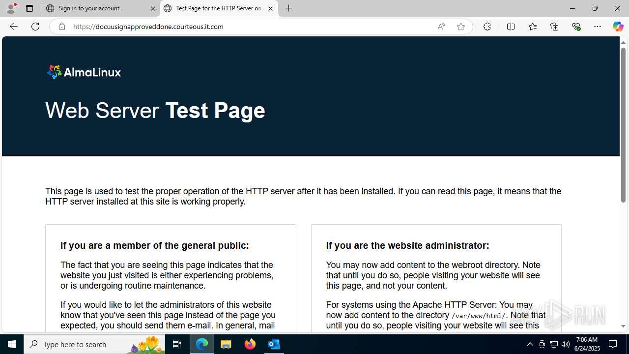
Task: Click 'If you are the website administrator:' heading
Action: 407,245
